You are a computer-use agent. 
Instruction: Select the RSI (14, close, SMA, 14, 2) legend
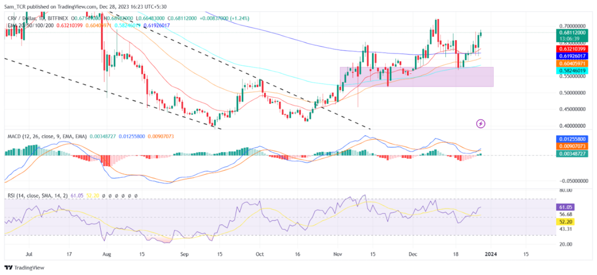(38, 196)
